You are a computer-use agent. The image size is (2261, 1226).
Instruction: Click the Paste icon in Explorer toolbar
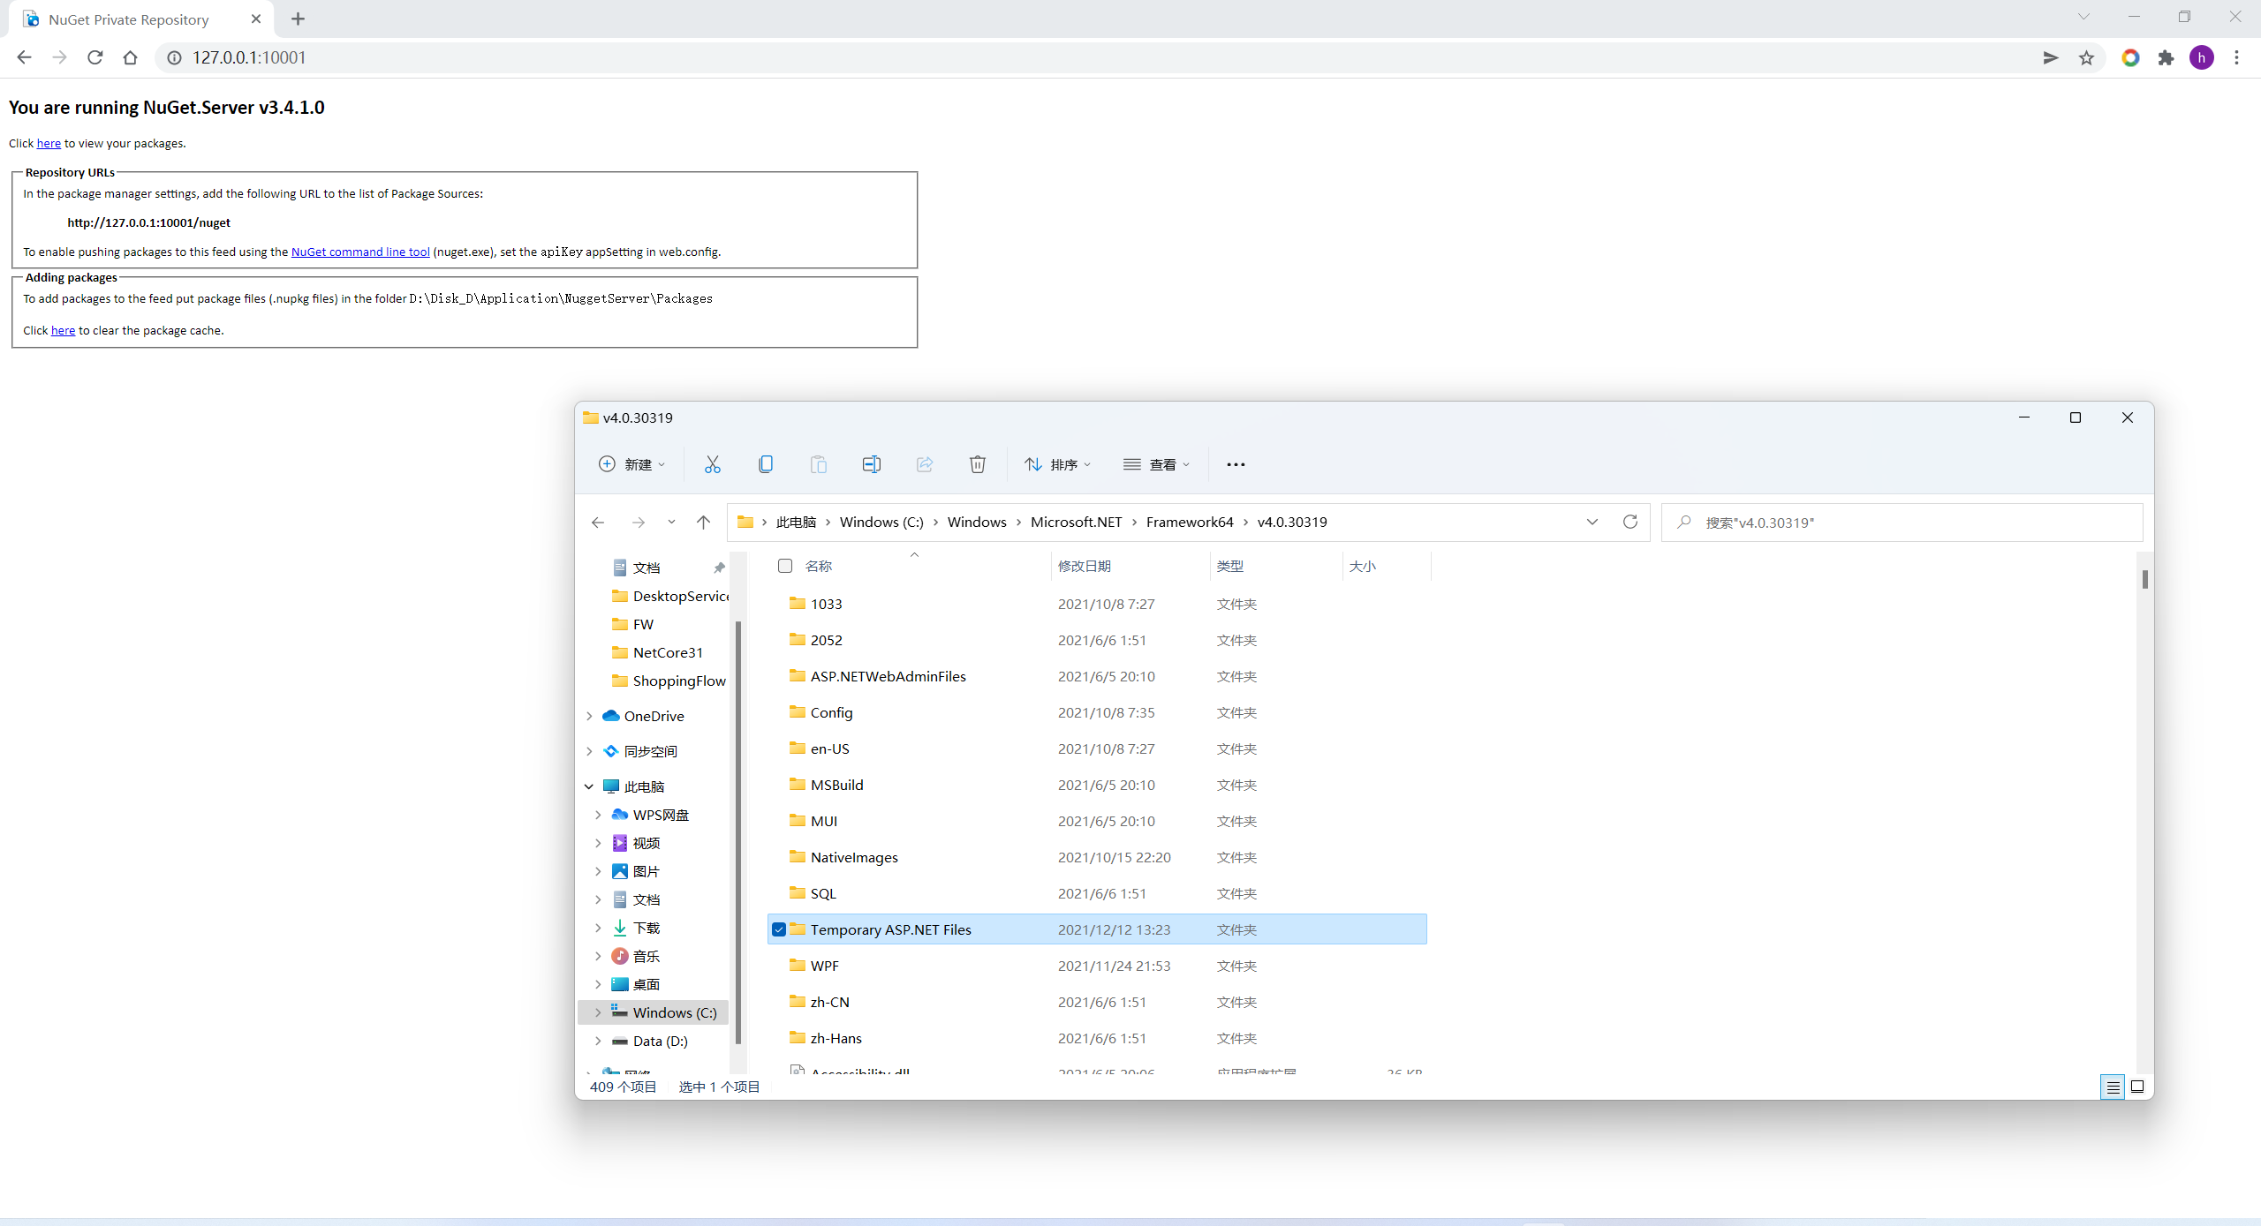[x=819, y=464]
